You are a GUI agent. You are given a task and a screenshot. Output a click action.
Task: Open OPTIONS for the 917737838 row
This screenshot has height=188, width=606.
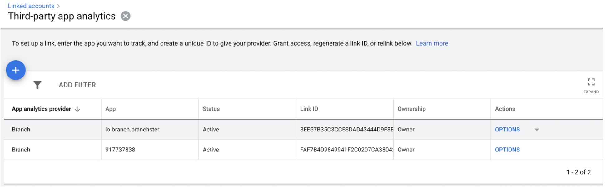(507, 150)
